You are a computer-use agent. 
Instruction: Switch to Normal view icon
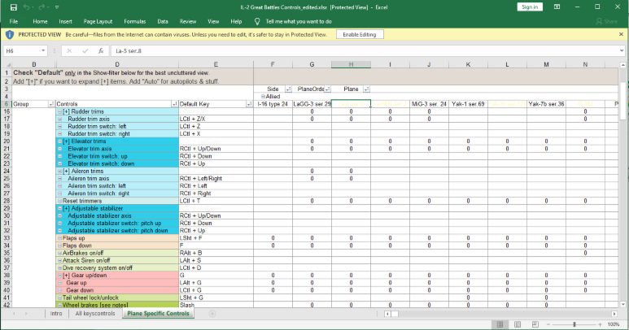[x=500, y=324]
